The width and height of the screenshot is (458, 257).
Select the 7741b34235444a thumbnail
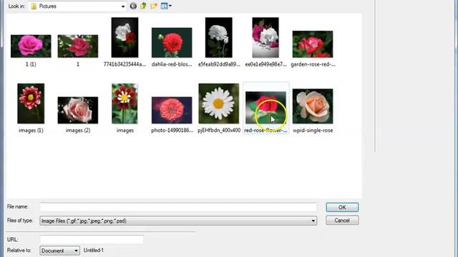pos(125,37)
